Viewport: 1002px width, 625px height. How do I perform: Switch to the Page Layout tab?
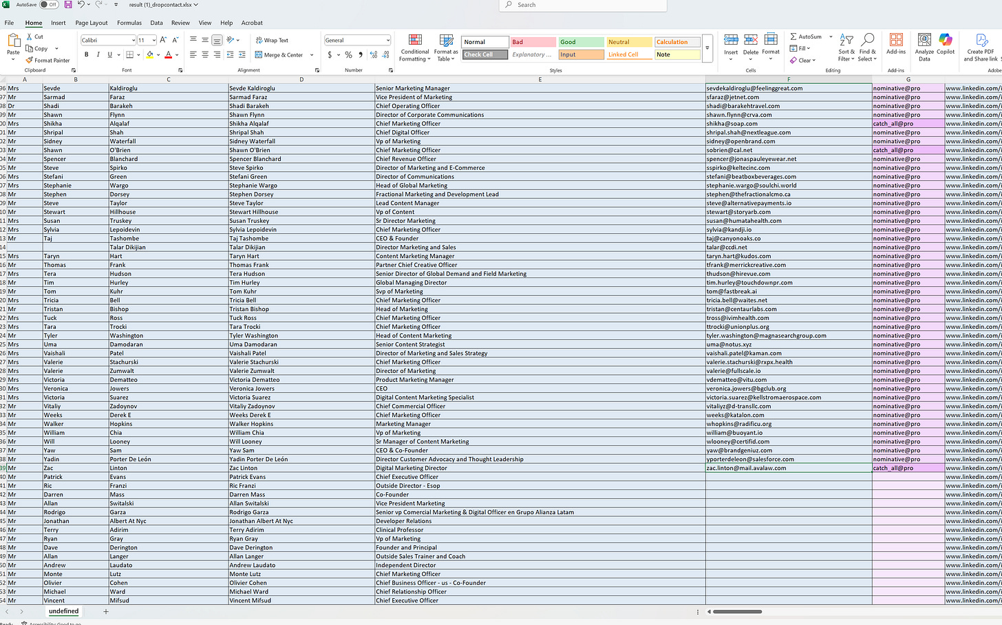click(x=92, y=23)
